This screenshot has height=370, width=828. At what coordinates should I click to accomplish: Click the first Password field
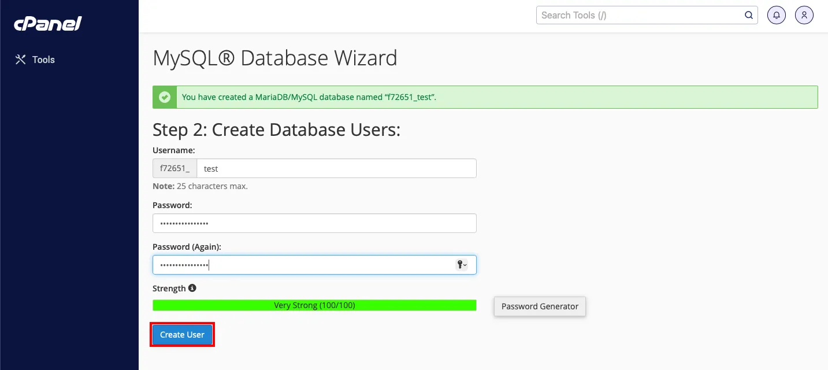[314, 223]
